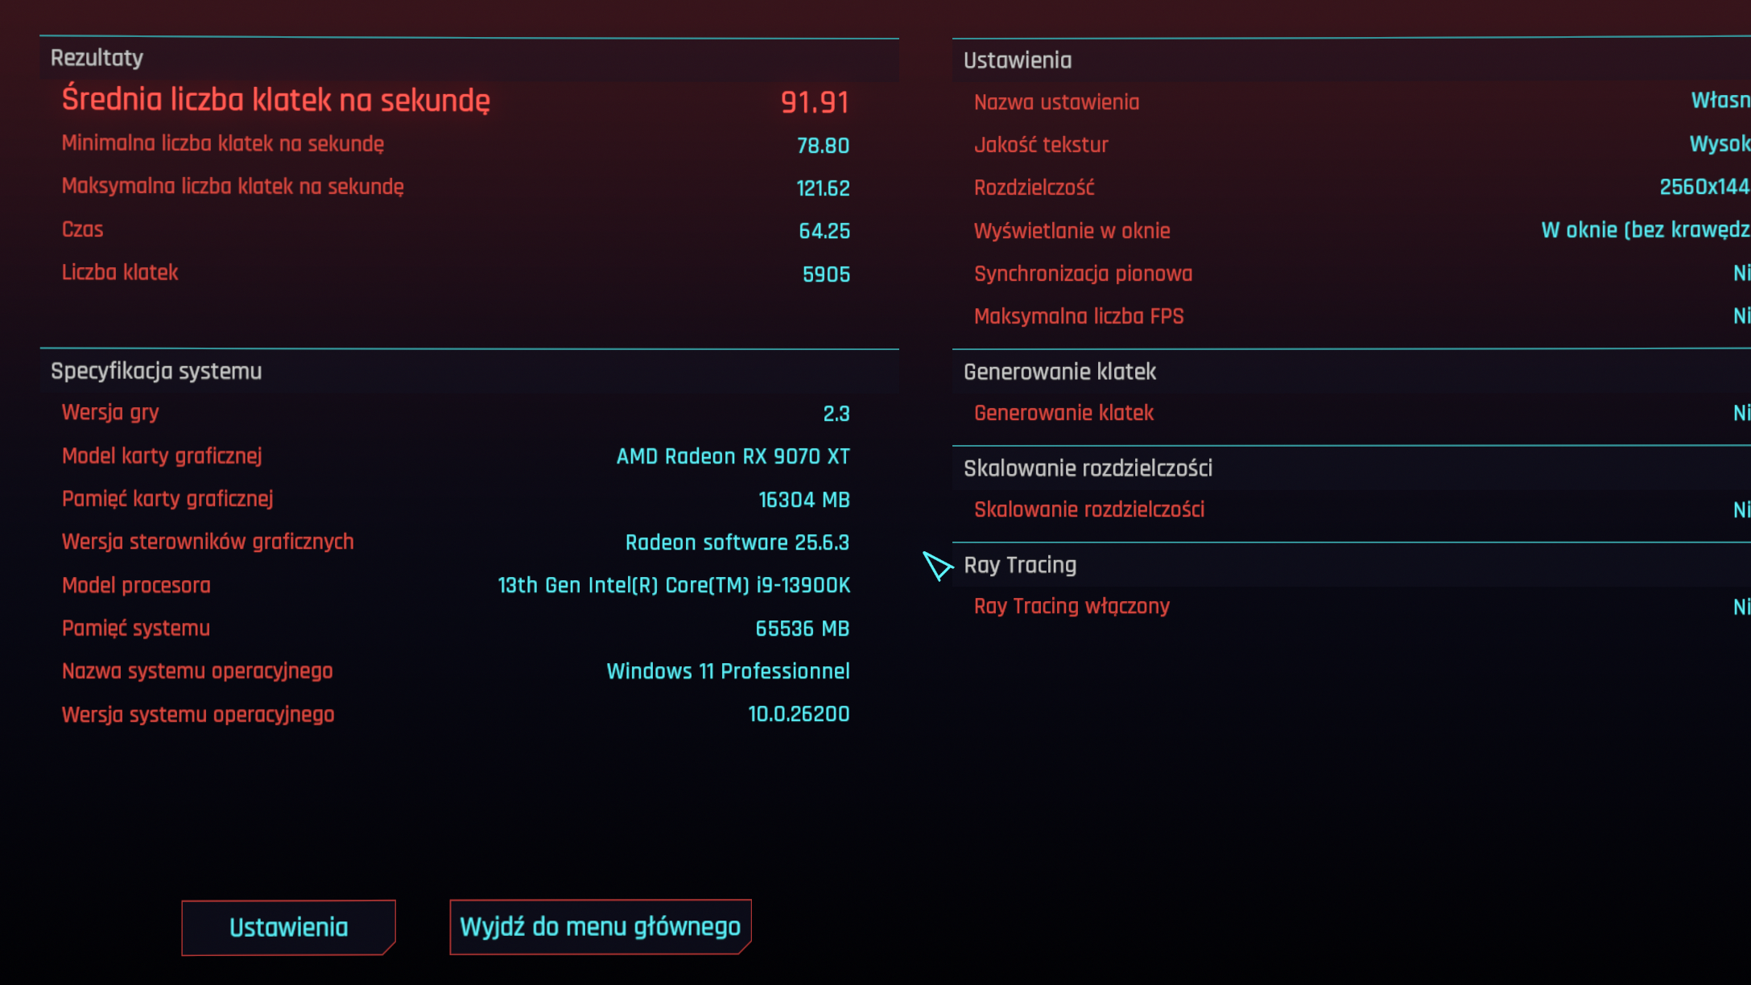The height and width of the screenshot is (985, 1751).
Task: Click the Rezultaty section header
Action: 97,58
